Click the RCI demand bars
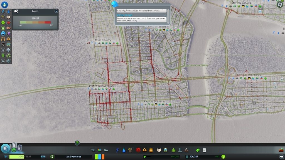The image size is (285, 160). (100, 157)
